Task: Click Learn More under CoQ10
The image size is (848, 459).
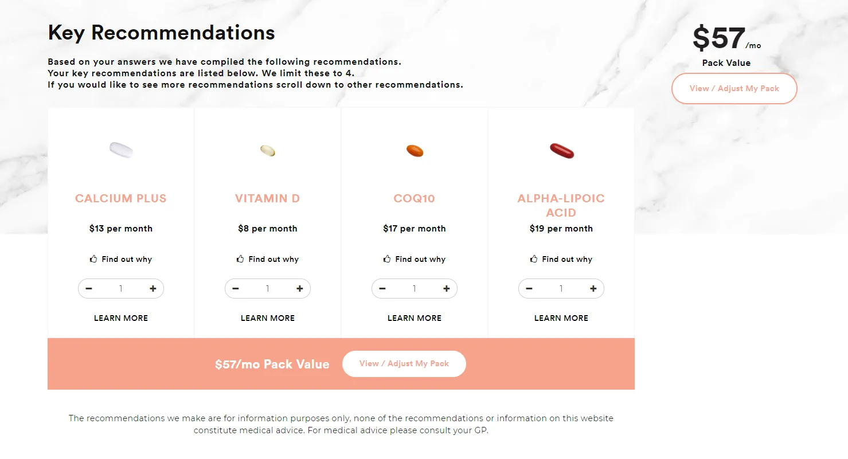Action: [415, 318]
